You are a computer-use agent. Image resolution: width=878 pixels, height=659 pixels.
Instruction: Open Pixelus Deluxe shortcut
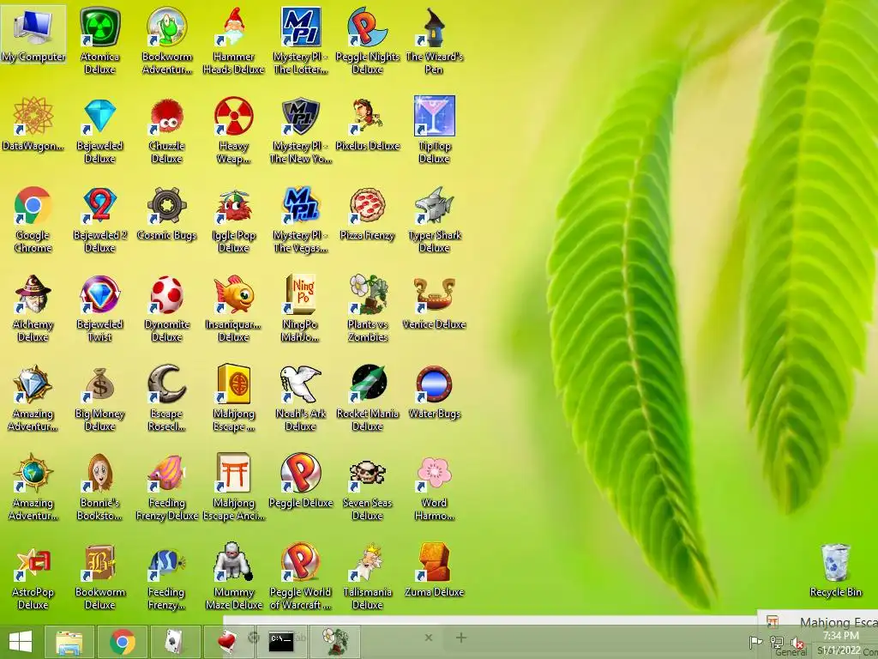click(367, 124)
